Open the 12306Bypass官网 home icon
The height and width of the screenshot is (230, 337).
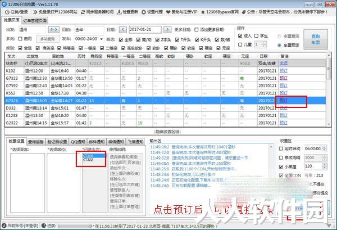coord(203,12)
